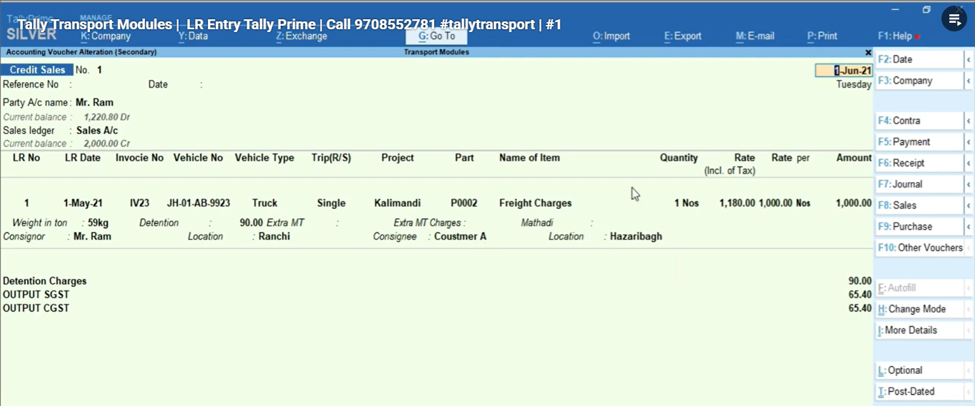This screenshot has height=406, width=975.
Task: Click the voucher date field 1-Jun-21
Action: pyautogui.click(x=844, y=71)
